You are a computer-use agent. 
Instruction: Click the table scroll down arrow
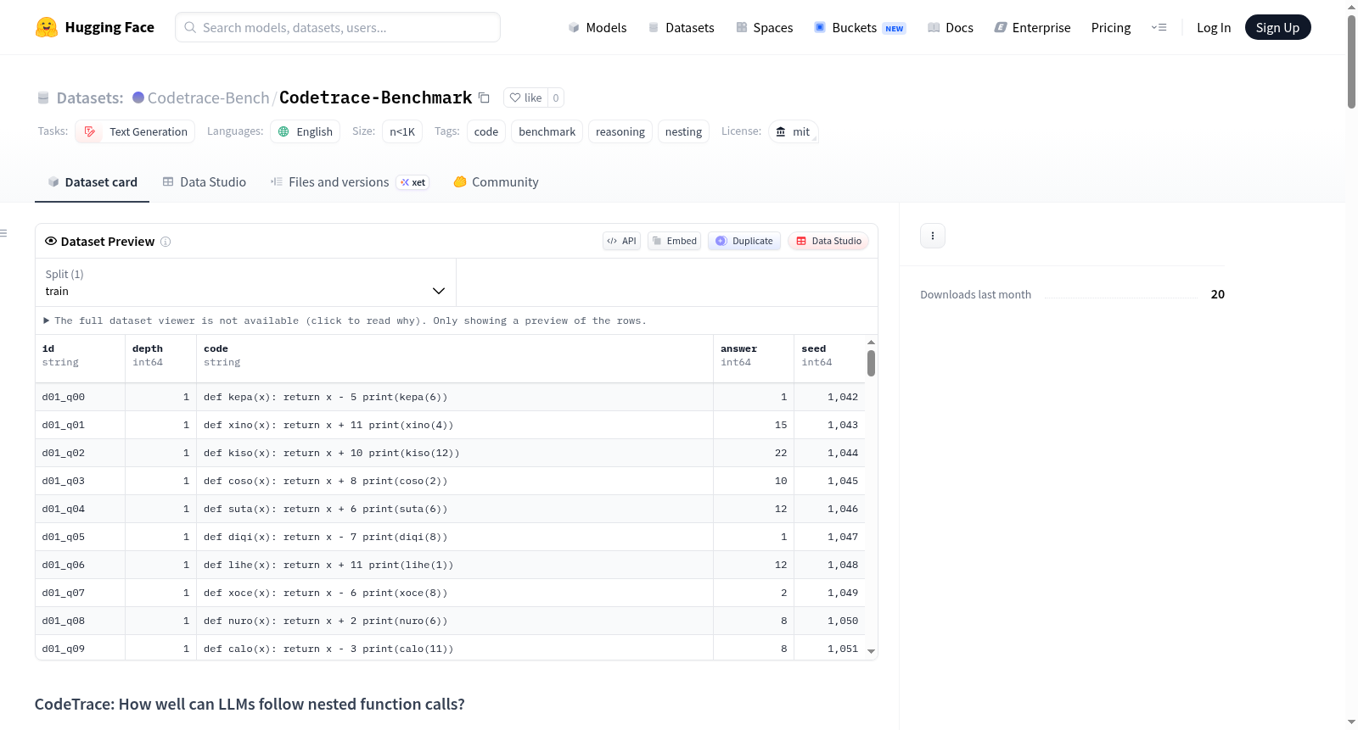[871, 652]
